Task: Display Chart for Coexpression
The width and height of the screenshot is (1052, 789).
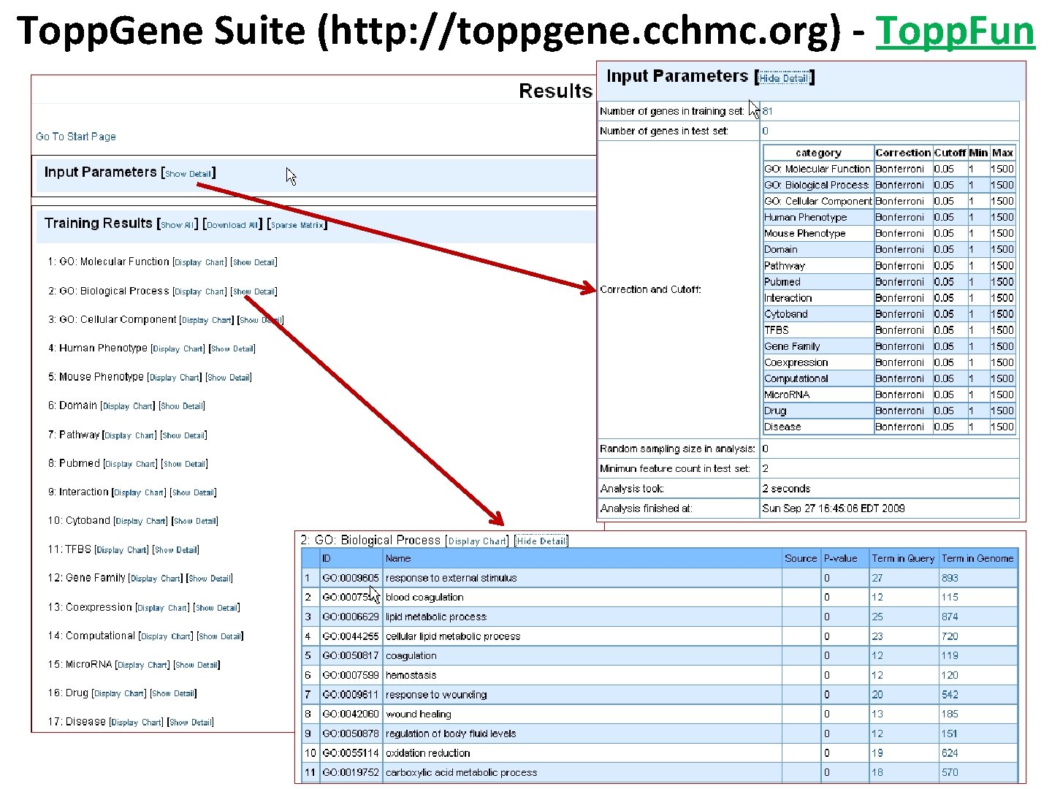Action: coord(162,608)
